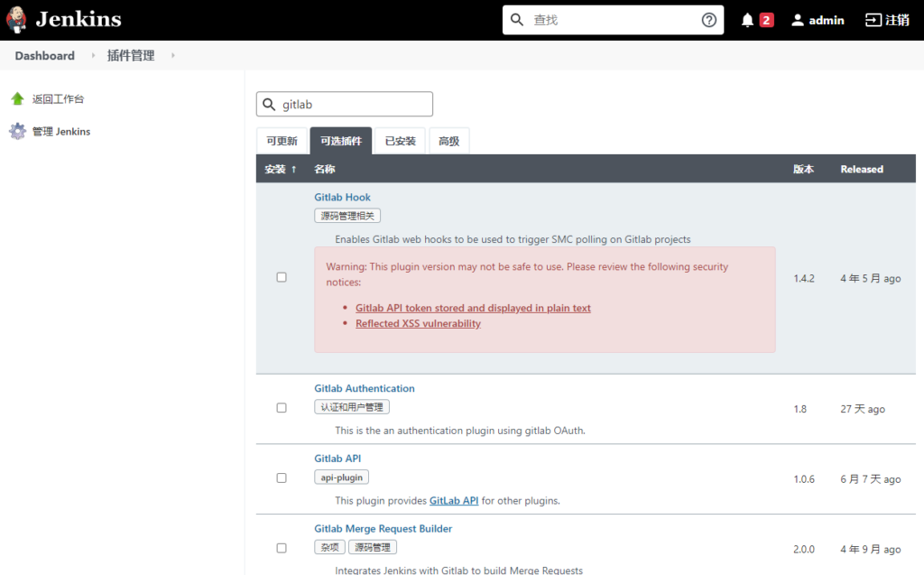Click the search magnifier icon in header
Image resolution: width=924 pixels, height=575 pixels.
(517, 20)
